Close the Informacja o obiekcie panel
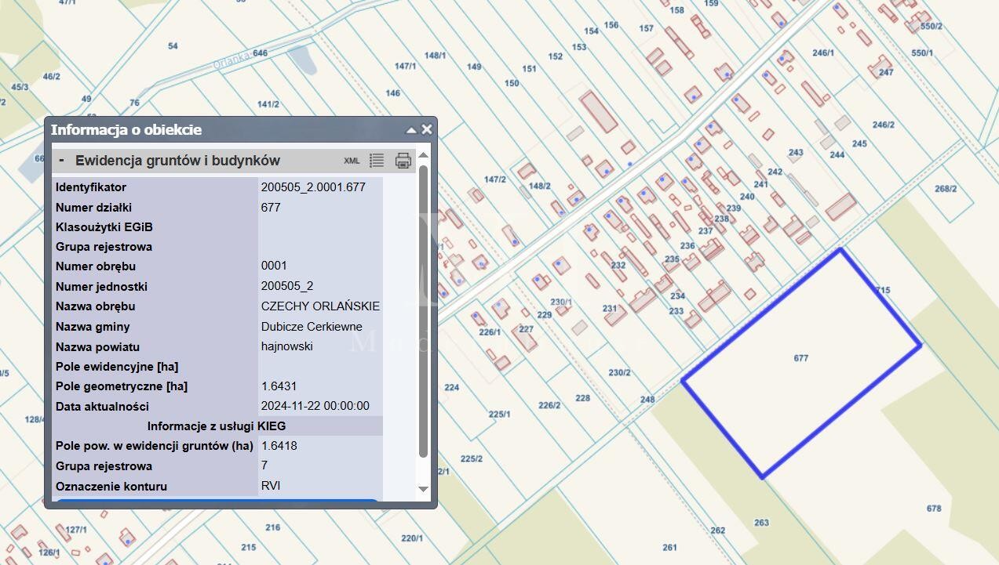 tap(427, 129)
